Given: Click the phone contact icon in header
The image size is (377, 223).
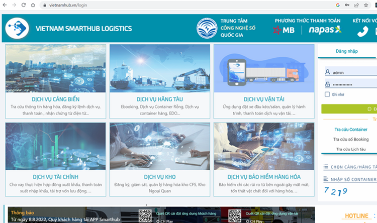Looking at the screenshot, I should pos(362,32).
